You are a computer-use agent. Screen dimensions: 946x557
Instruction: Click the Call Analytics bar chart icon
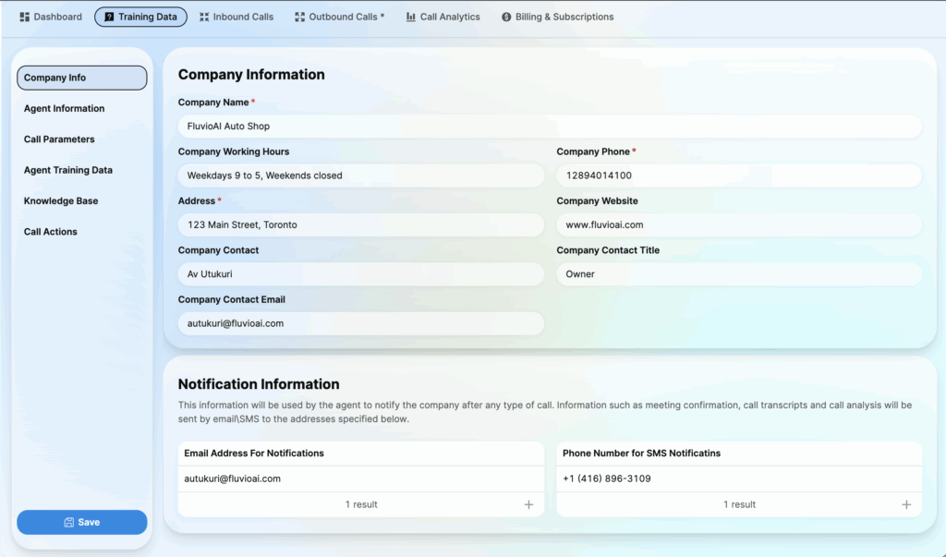[410, 17]
